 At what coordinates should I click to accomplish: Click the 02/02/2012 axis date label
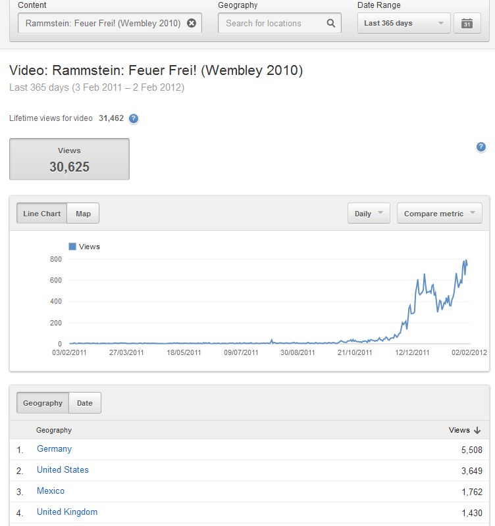(469, 352)
